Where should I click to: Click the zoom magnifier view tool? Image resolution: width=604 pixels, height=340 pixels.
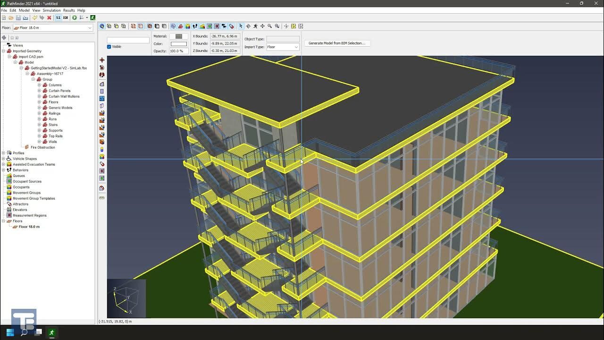270,26
